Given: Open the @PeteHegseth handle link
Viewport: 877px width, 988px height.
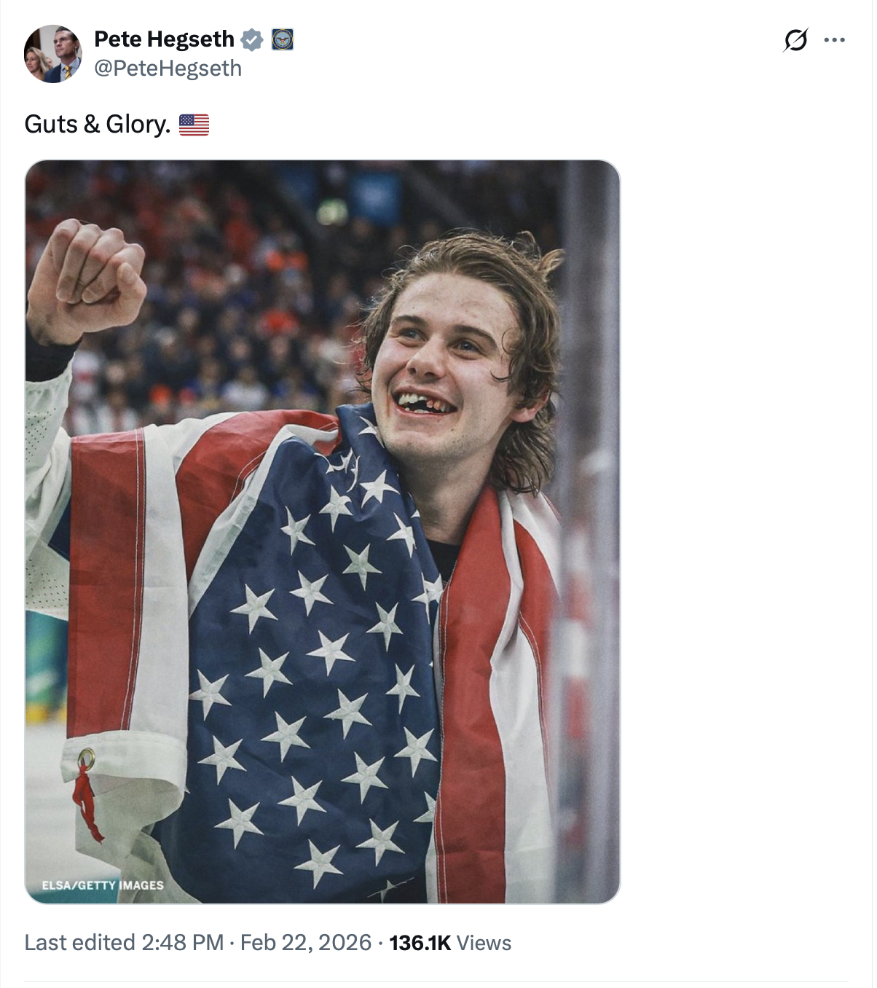Looking at the screenshot, I should (x=168, y=68).
